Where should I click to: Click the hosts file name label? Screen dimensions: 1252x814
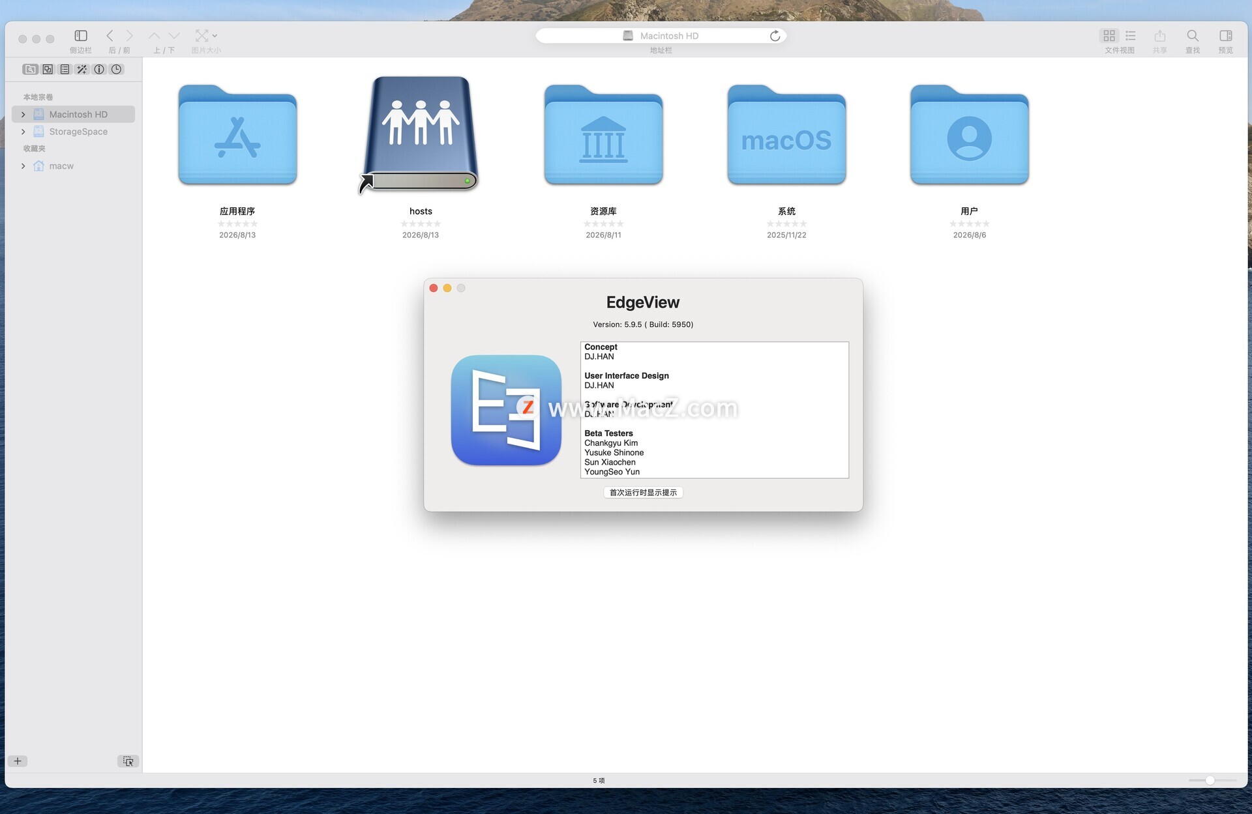pos(421,211)
